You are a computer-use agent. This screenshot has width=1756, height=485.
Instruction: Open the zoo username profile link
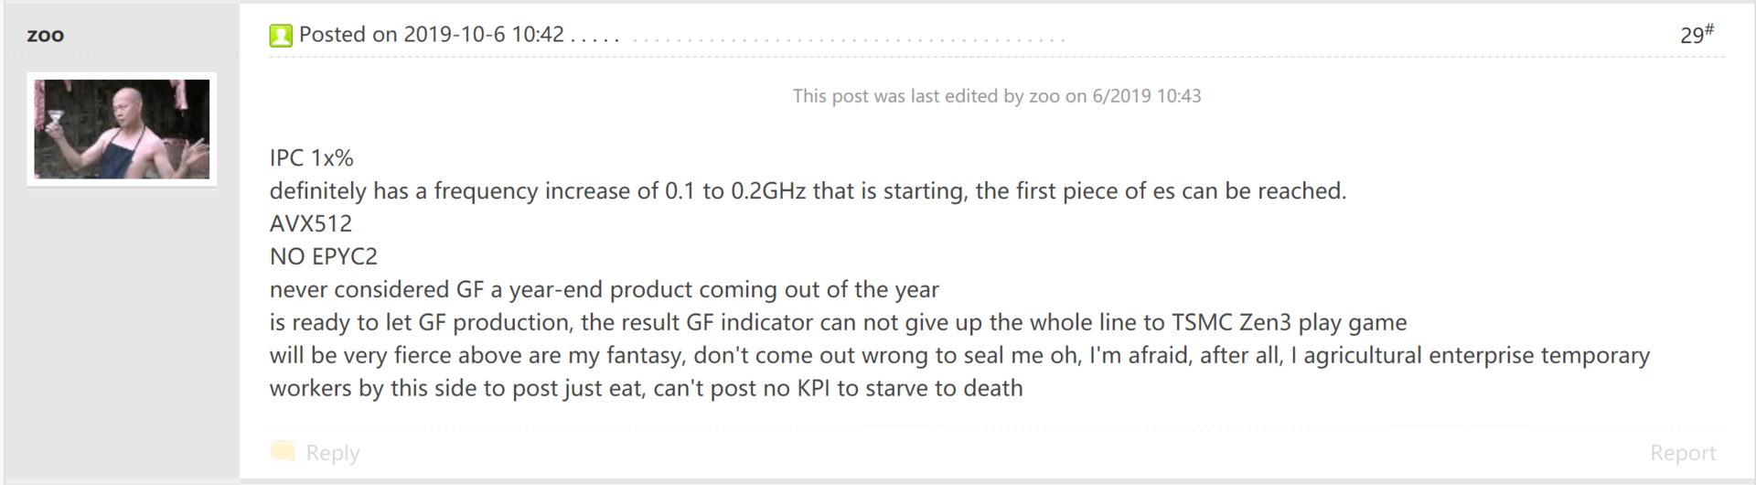pyautogui.click(x=46, y=35)
